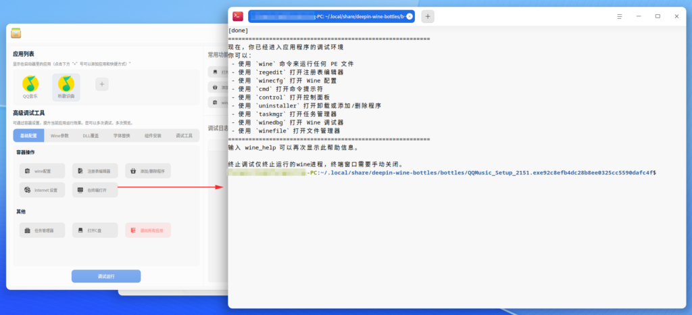
Task: Click the Internet 设置 button
Action: point(42,191)
